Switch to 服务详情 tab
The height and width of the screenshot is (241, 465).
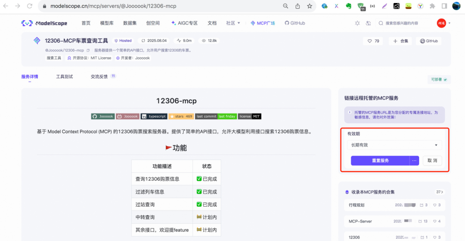point(30,76)
